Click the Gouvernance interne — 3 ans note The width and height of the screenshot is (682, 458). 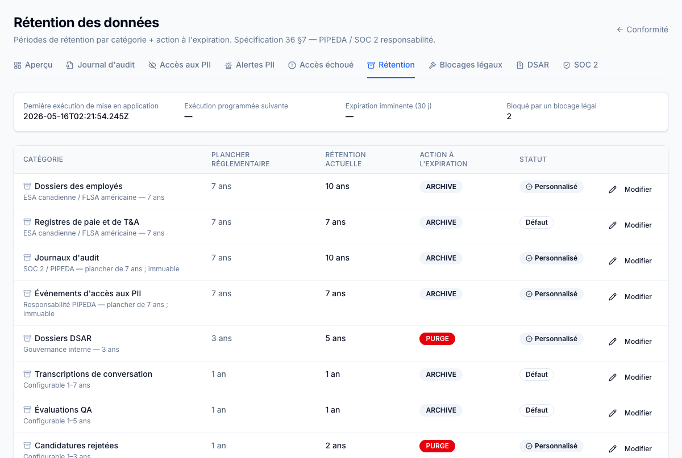(x=71, y=350)
